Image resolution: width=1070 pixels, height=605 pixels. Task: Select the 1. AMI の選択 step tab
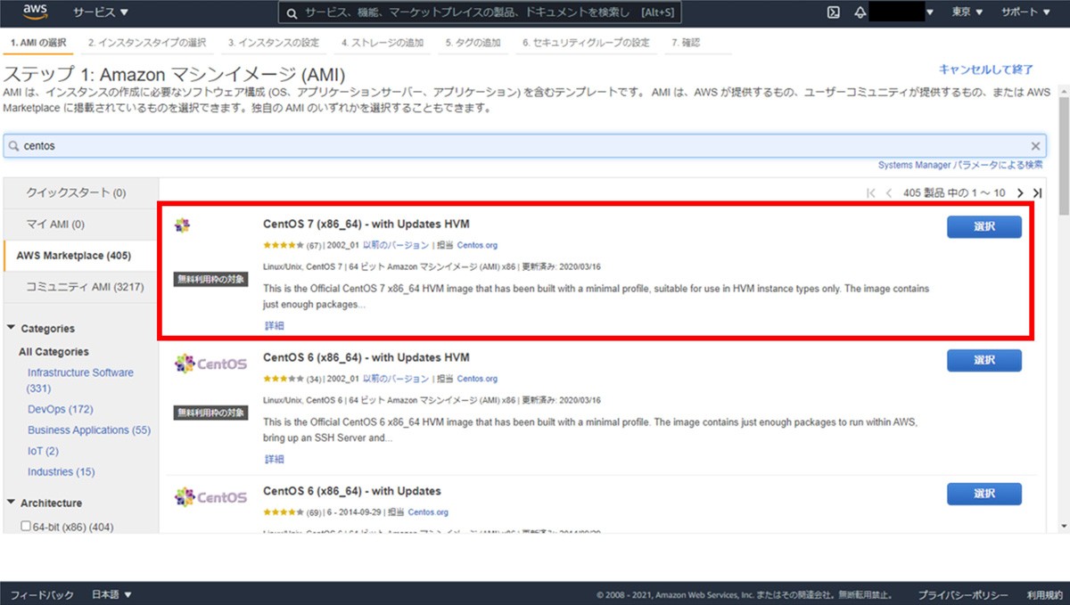pos(38,43)
